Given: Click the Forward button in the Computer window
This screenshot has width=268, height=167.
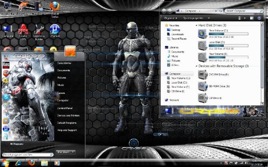Looking at the screenshot, I should coord(170,11).
